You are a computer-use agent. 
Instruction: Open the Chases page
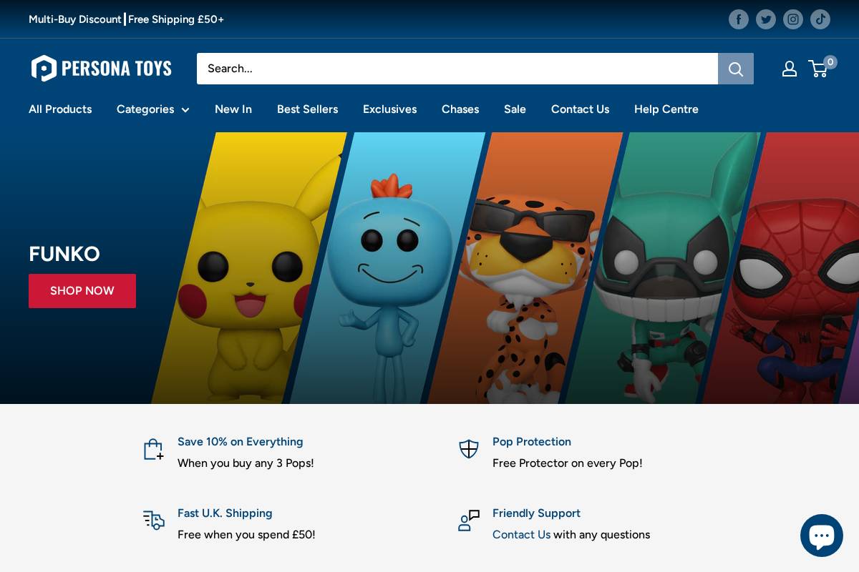pyautogui.click(x=460, y=109)
